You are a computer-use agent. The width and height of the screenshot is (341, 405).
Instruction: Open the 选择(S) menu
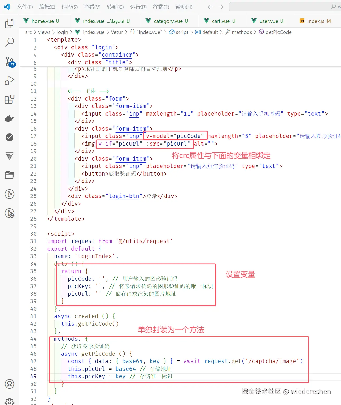(x=70, y=7)
